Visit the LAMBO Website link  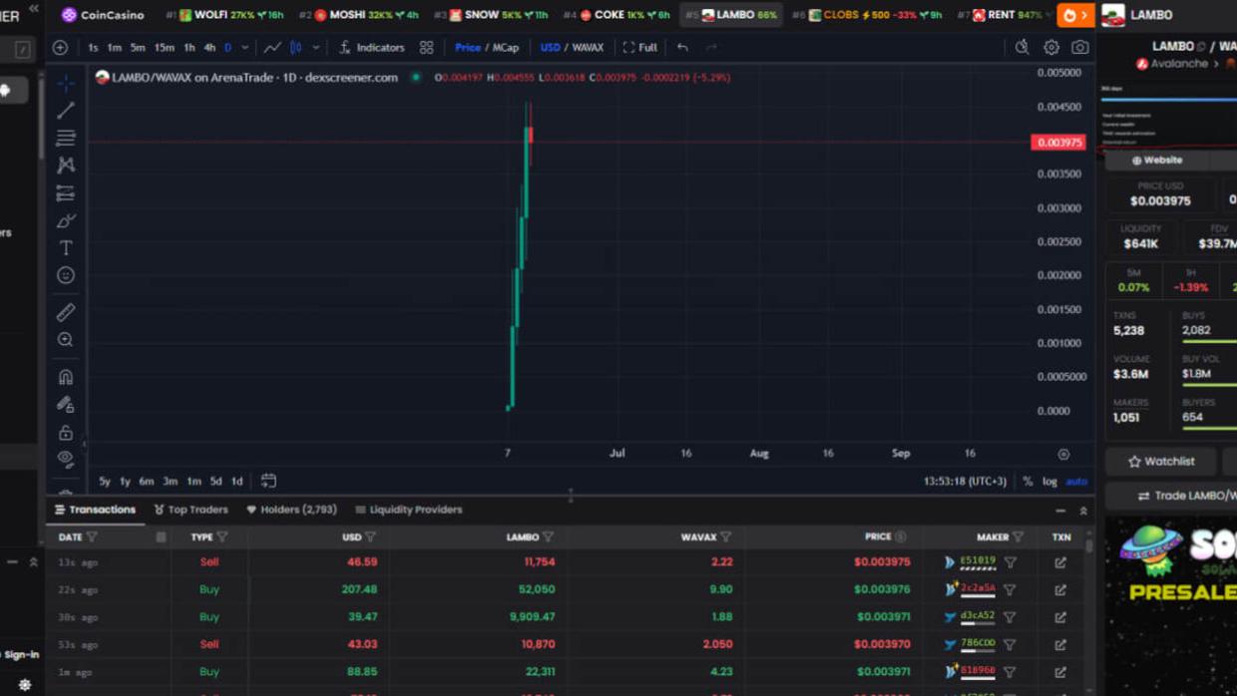(1157, 160)
